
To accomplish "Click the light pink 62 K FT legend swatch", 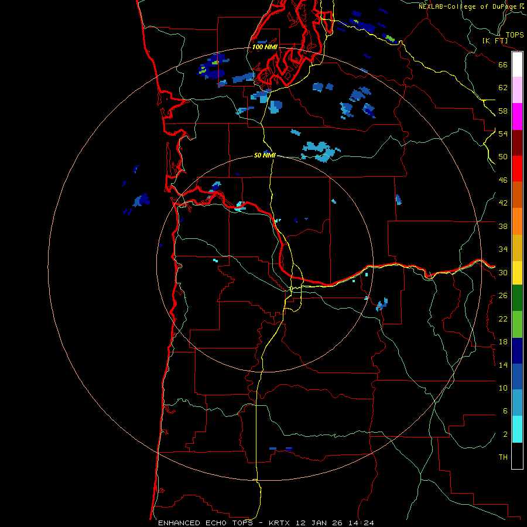I will pyautogui.click(x=517, y=90).
